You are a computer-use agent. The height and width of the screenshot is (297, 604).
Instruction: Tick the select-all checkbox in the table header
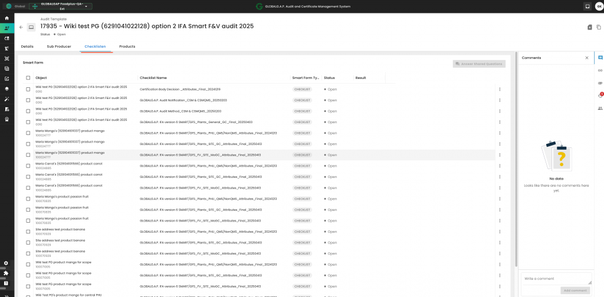coord(28,78)
